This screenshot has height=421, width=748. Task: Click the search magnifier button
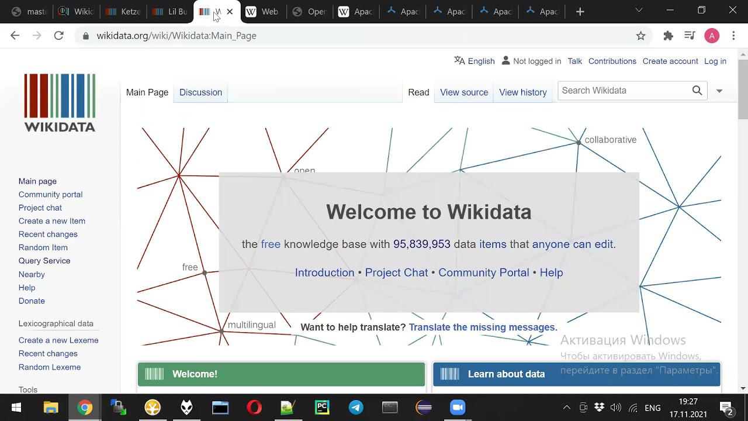click(697, 91)
